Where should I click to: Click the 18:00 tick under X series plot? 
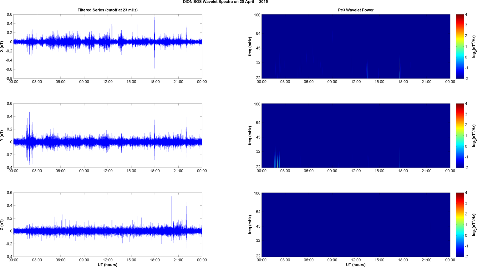pos(155,82)
